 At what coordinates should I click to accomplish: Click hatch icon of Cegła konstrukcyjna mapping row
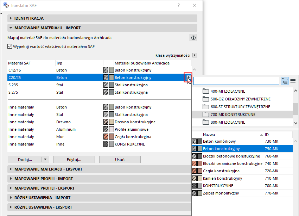click(106, 137)
